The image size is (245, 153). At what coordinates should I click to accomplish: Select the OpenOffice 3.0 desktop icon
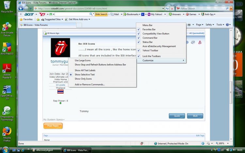tap(7, 93)
